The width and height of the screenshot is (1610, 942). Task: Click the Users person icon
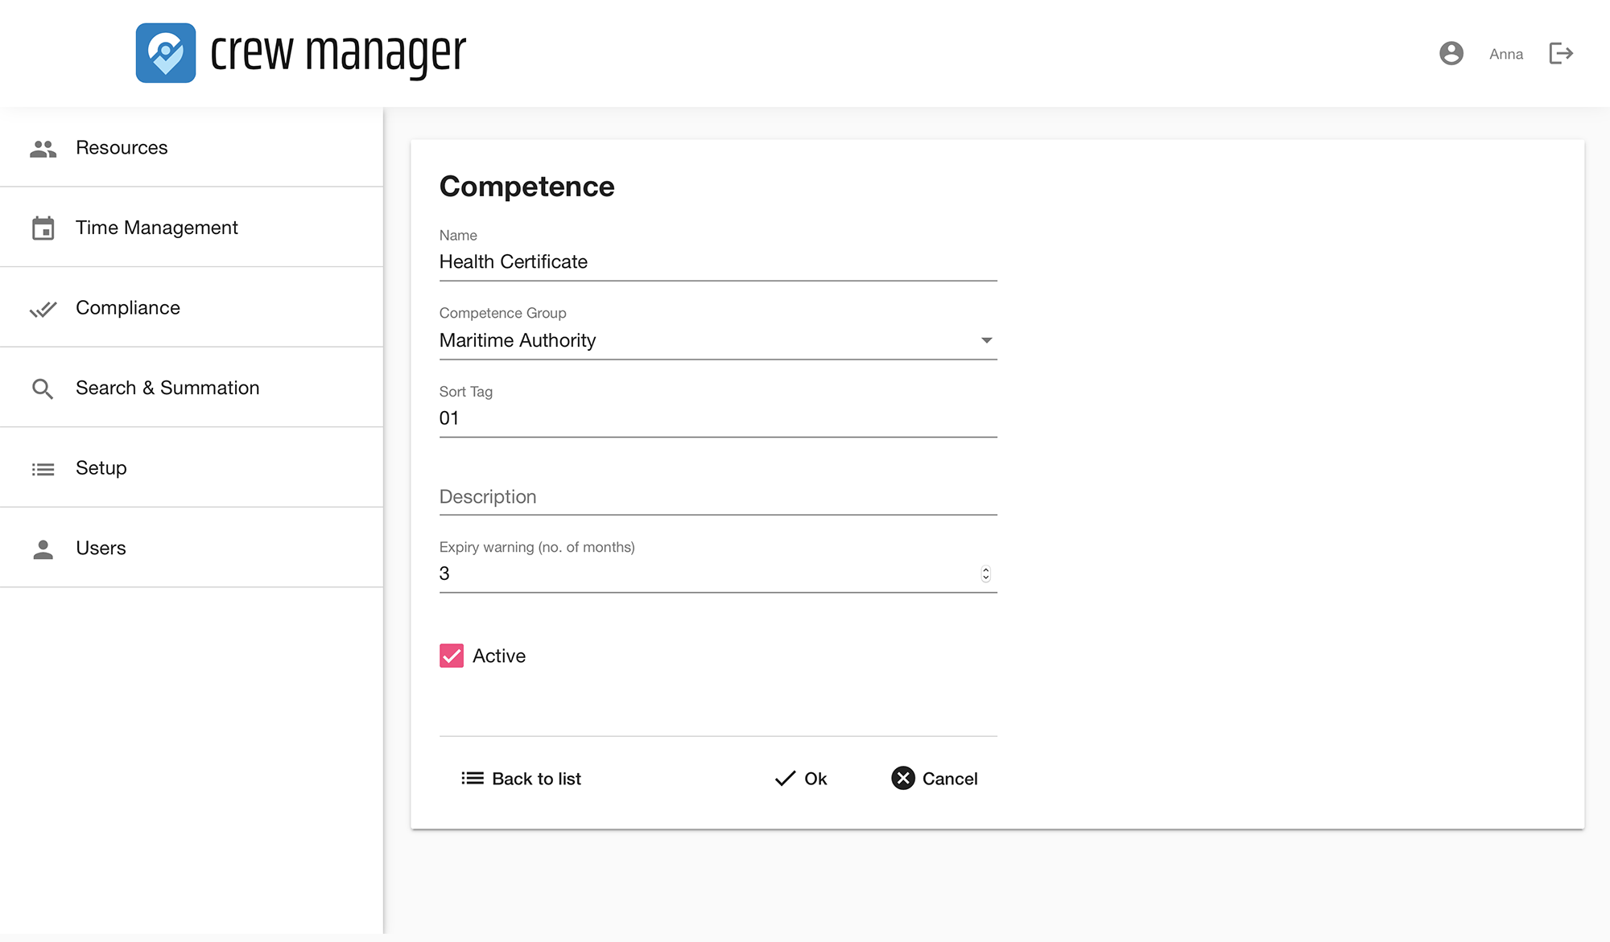(x=43, y=549)
